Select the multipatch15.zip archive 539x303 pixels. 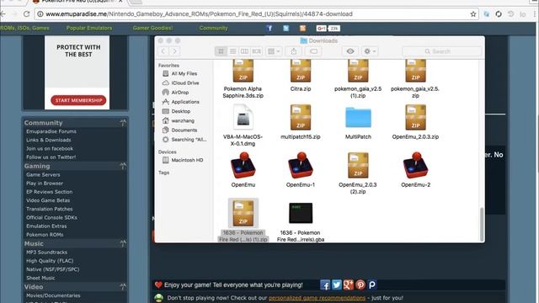[x=301, y=117]
